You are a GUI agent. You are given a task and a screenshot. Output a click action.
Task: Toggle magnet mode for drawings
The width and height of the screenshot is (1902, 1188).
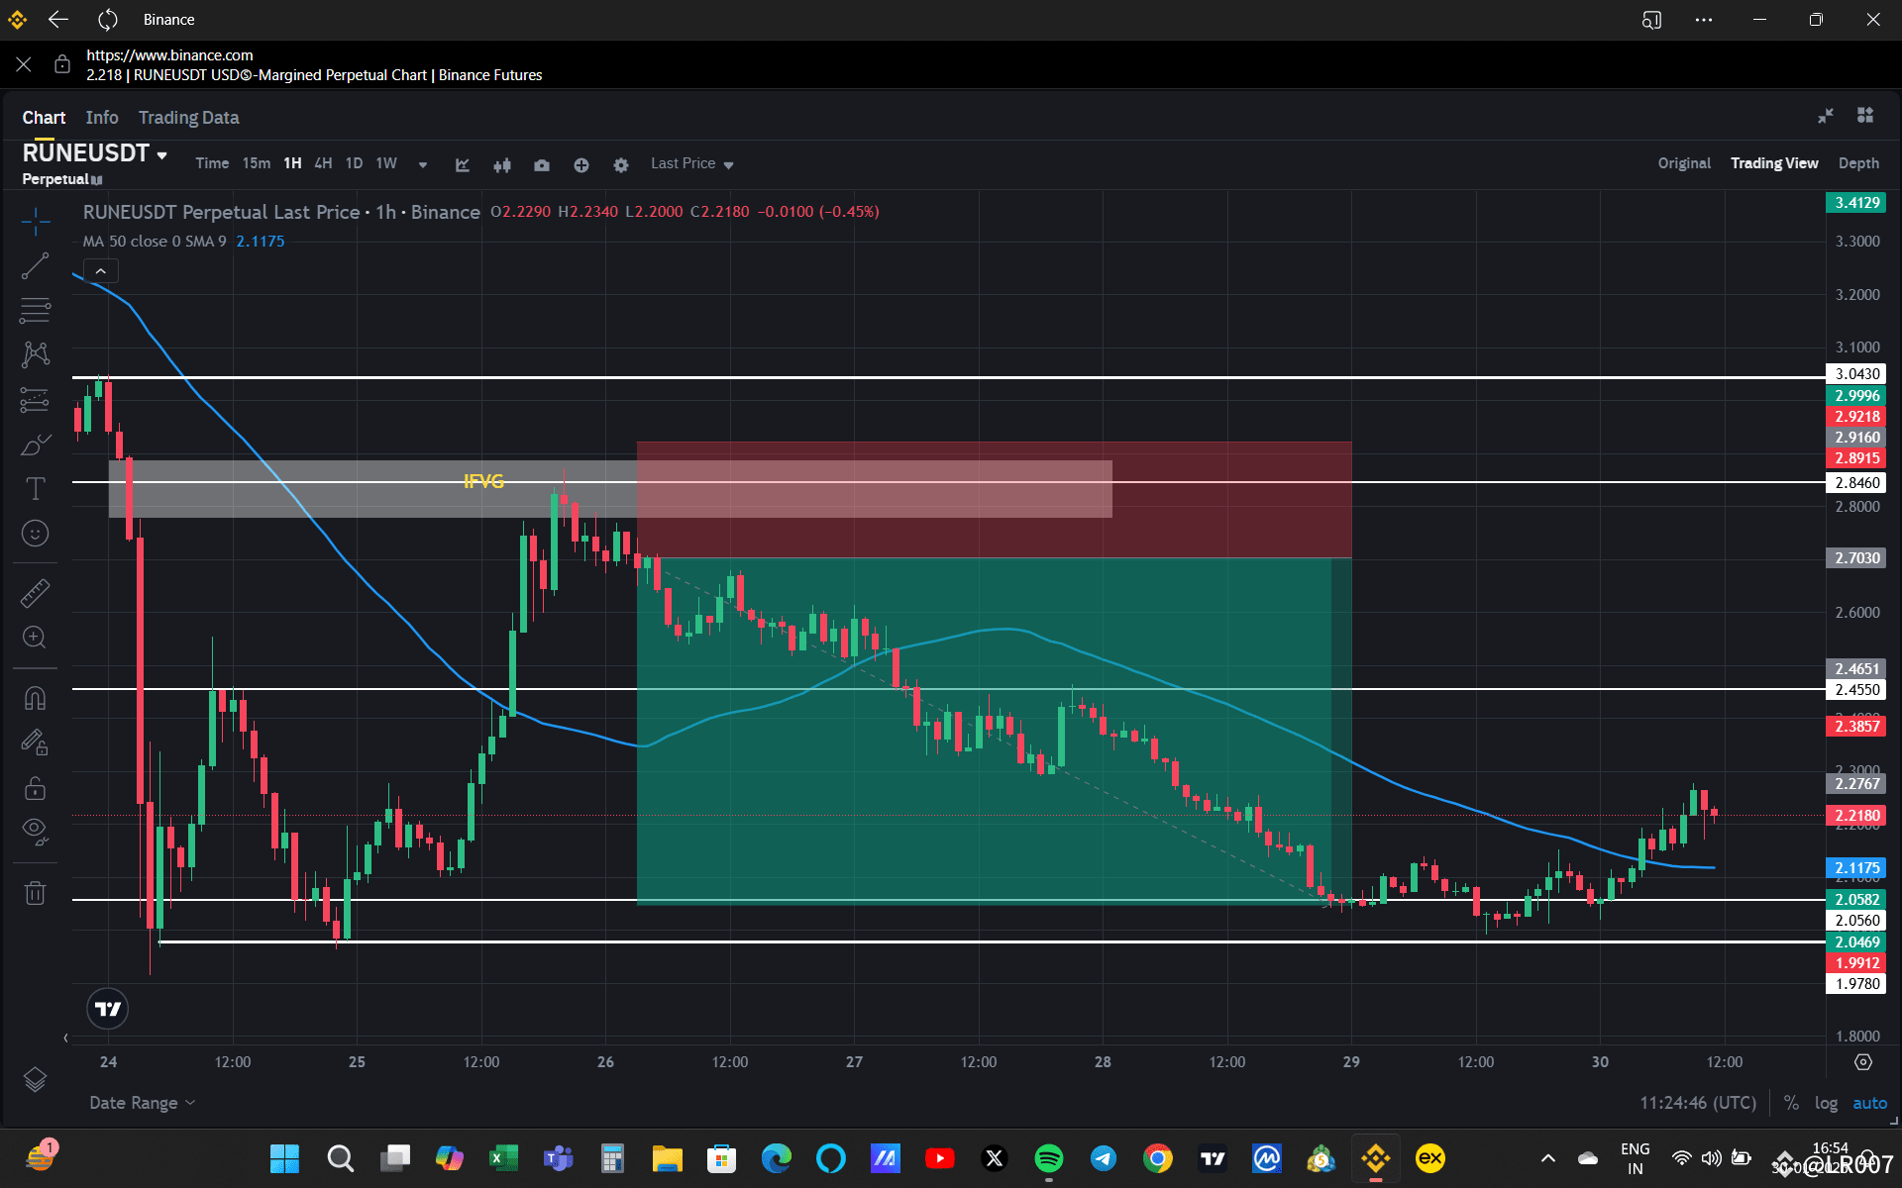click(35, 698)
